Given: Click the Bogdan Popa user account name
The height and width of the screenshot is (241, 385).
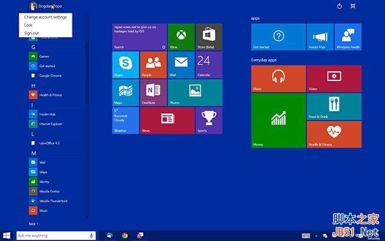Looking at the screenshot, I should (x=50, y=6).
